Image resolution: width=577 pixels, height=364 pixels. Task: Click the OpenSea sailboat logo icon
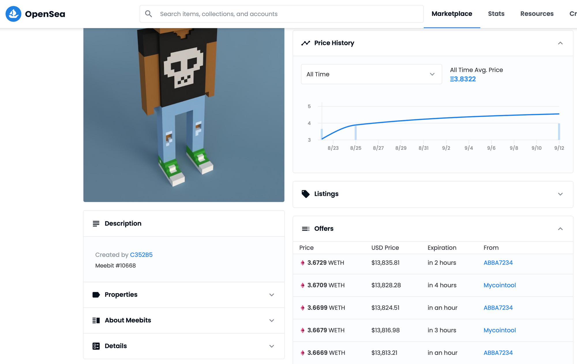point(13,14)
